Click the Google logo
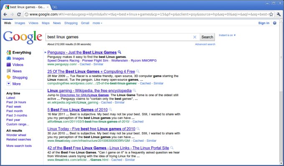 pos(23,37)
